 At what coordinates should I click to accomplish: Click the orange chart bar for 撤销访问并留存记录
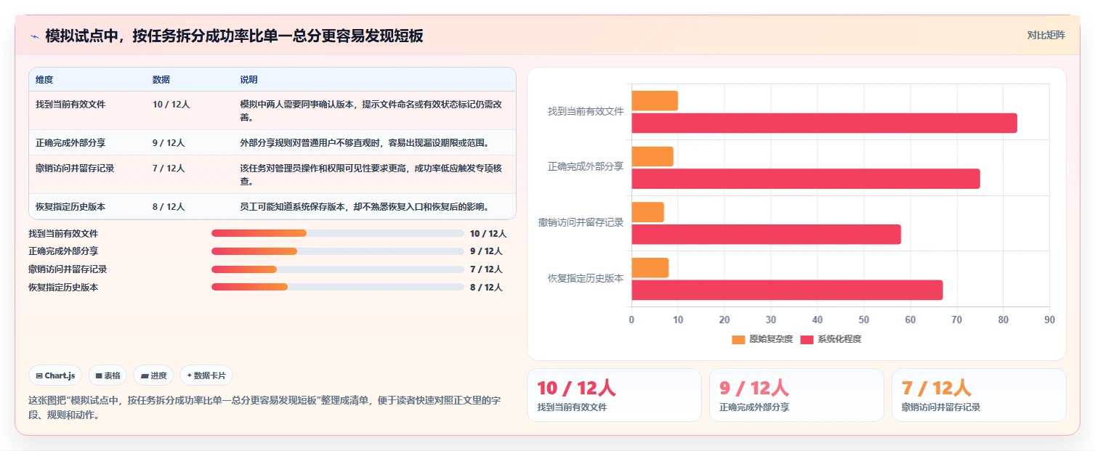click(647, 212)
